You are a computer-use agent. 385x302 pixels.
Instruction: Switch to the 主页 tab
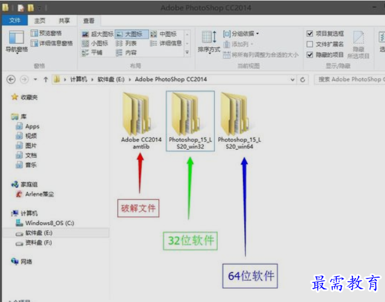40,20
